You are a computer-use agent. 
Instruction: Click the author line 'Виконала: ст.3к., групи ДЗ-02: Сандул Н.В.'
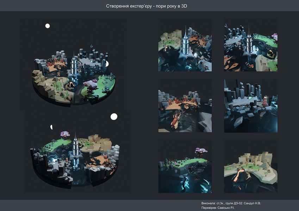(x=231, y=203)
